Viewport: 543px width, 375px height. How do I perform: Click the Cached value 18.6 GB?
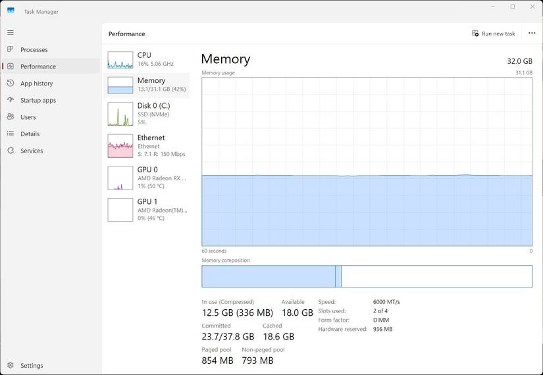point(278,337)
